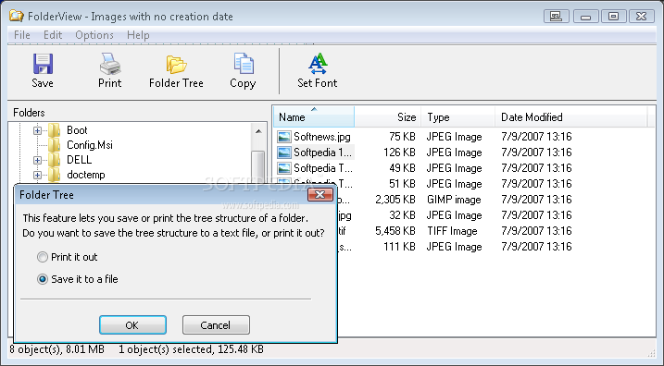Click the 2,305 KB size cell
The image size is (664, 366).
395,199
